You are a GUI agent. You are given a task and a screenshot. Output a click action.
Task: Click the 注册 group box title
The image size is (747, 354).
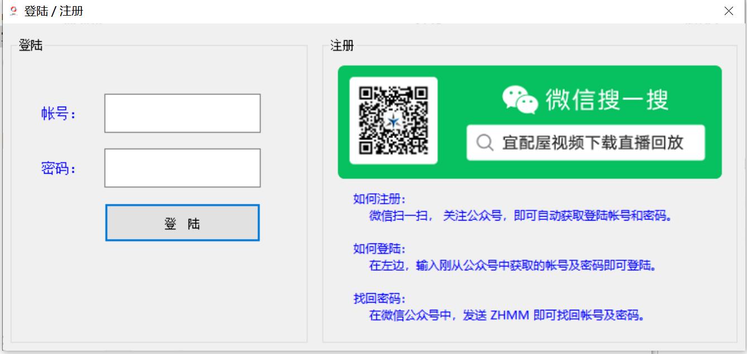(x=342, y=46)
